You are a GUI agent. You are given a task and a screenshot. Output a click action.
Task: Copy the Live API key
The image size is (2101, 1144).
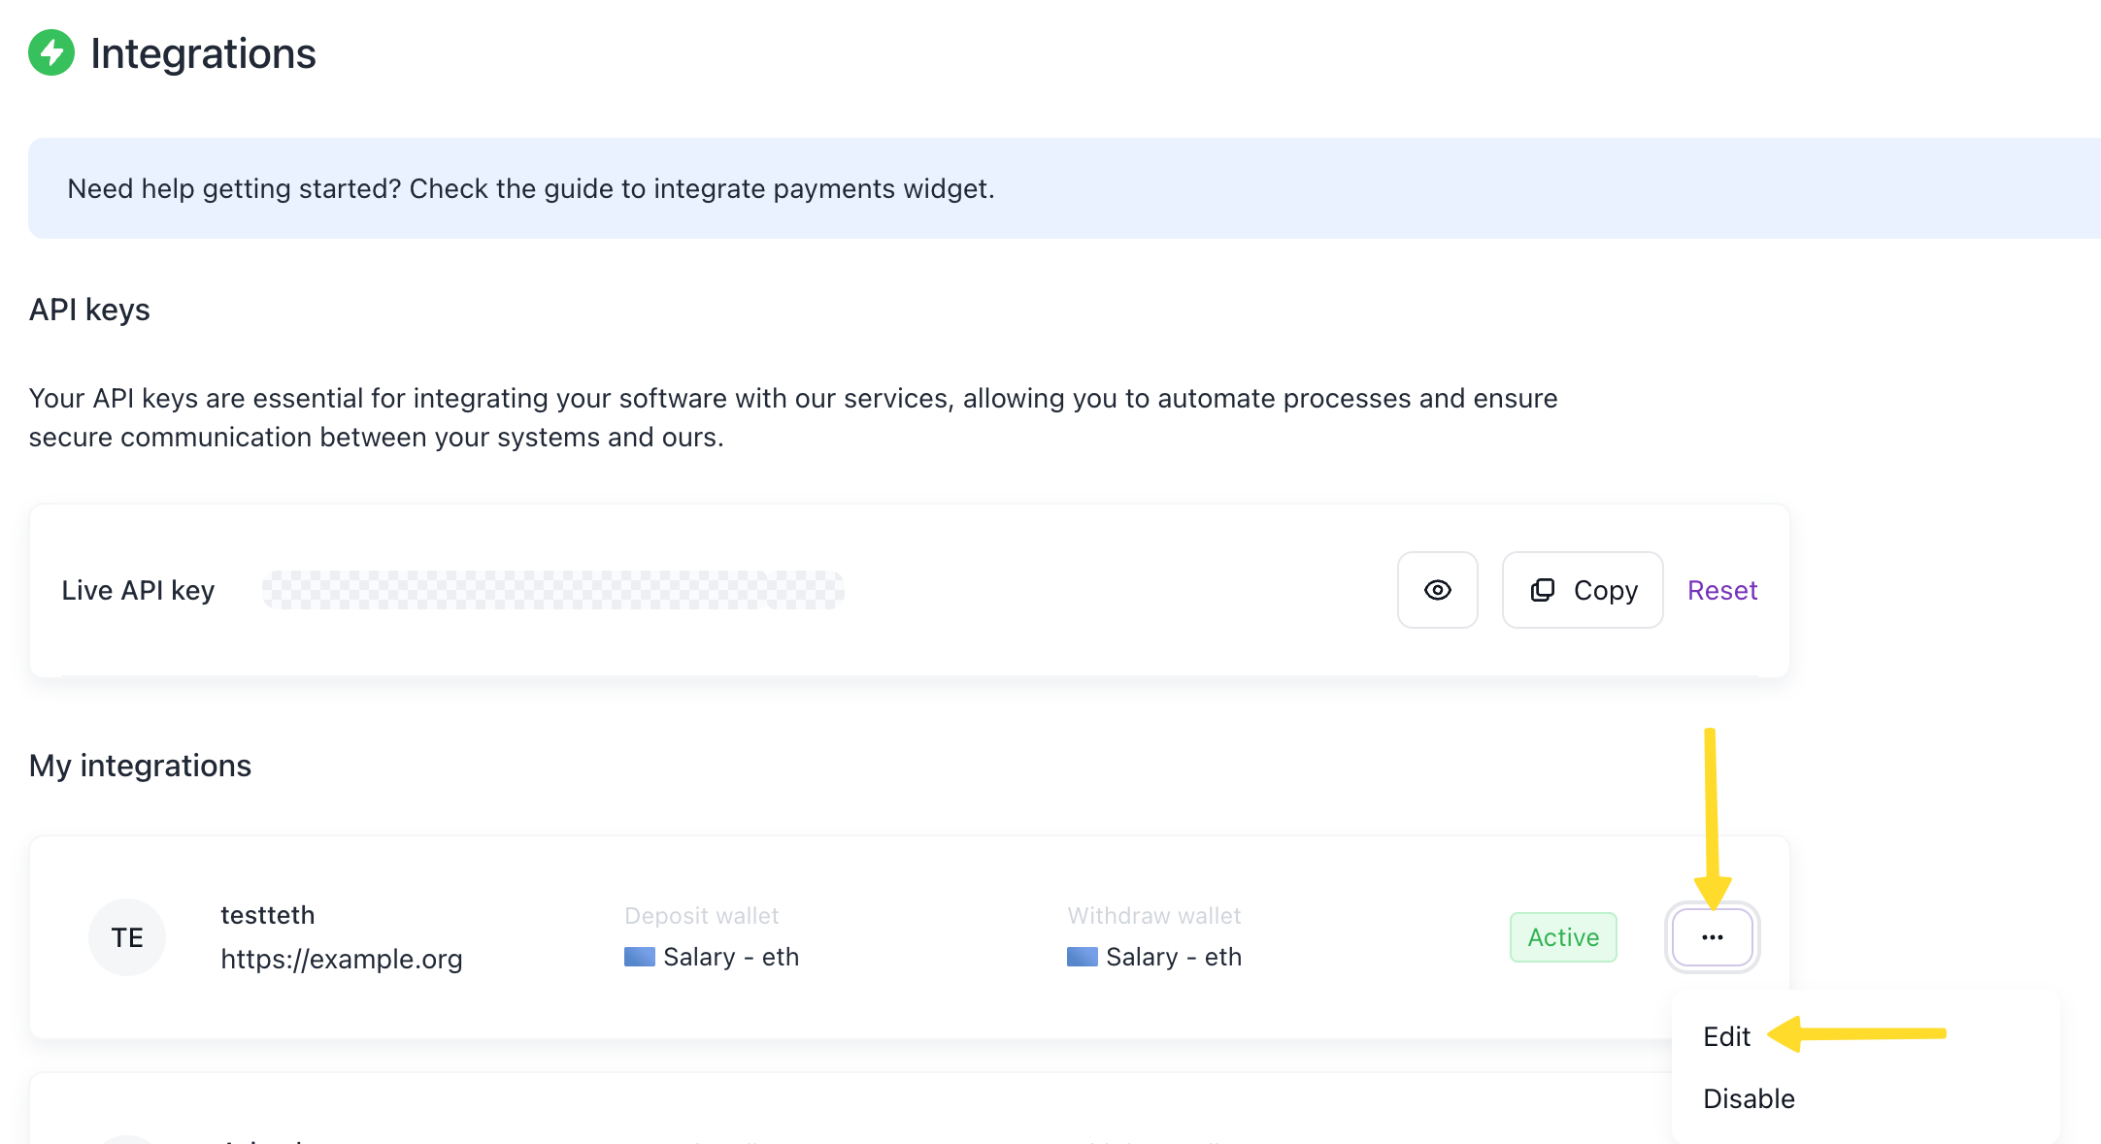coord(1583,590)
